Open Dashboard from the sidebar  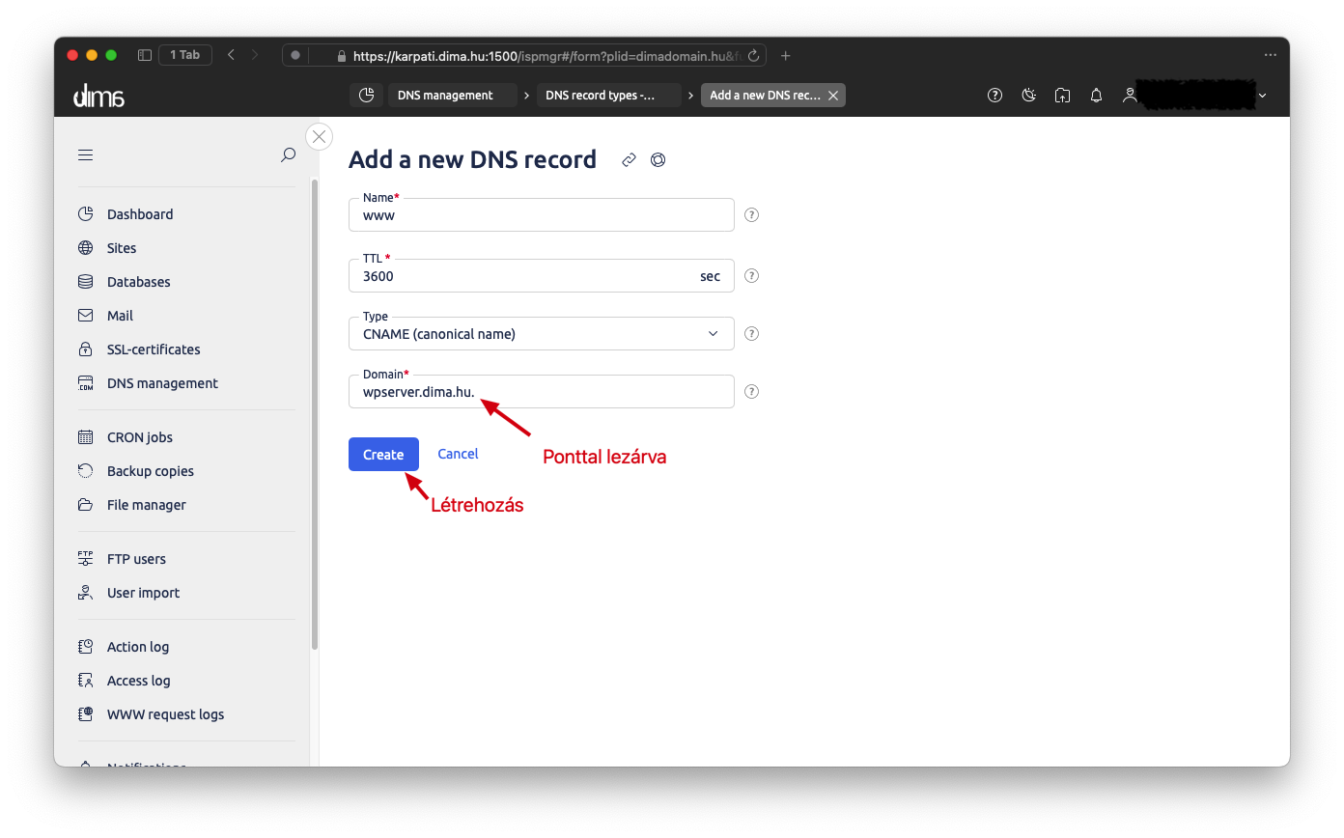140,214
